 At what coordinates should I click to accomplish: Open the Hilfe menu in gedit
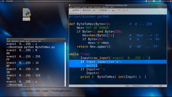(112, 7)
